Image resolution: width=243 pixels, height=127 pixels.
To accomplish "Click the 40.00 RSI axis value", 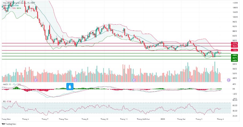I will pos(235,111).
